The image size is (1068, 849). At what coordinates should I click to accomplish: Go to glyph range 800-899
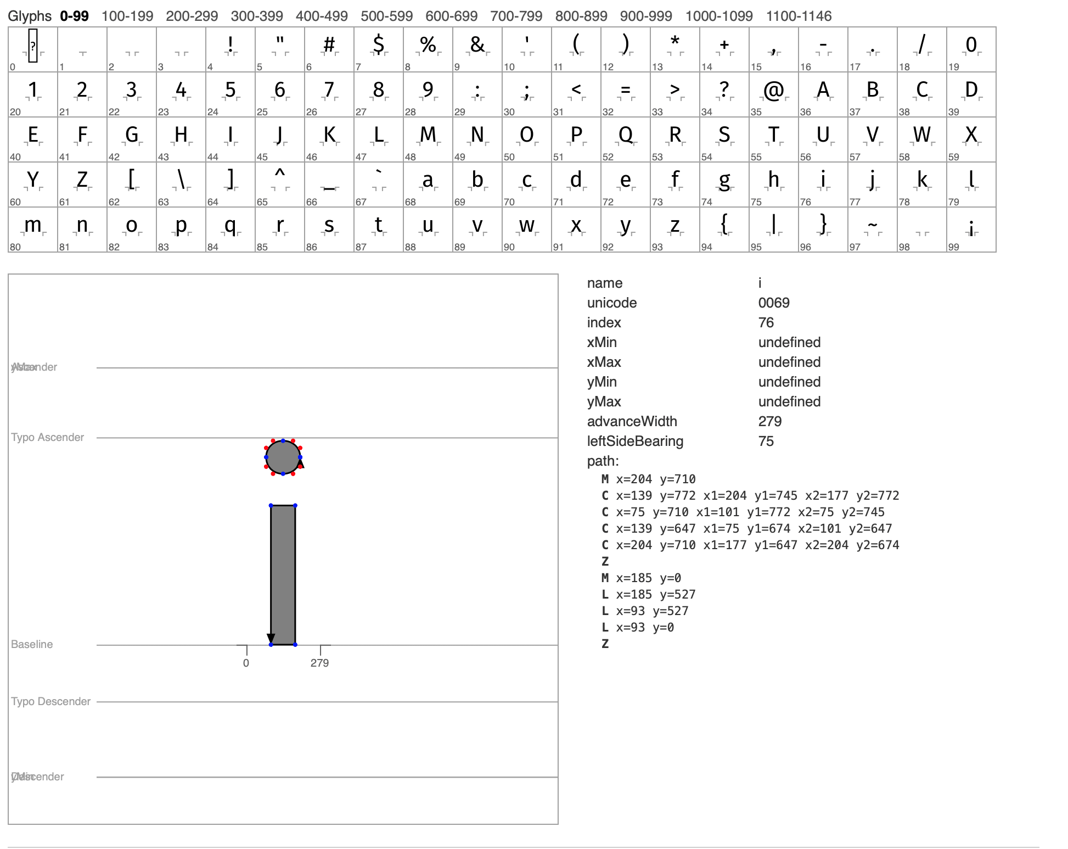point(581,16)
